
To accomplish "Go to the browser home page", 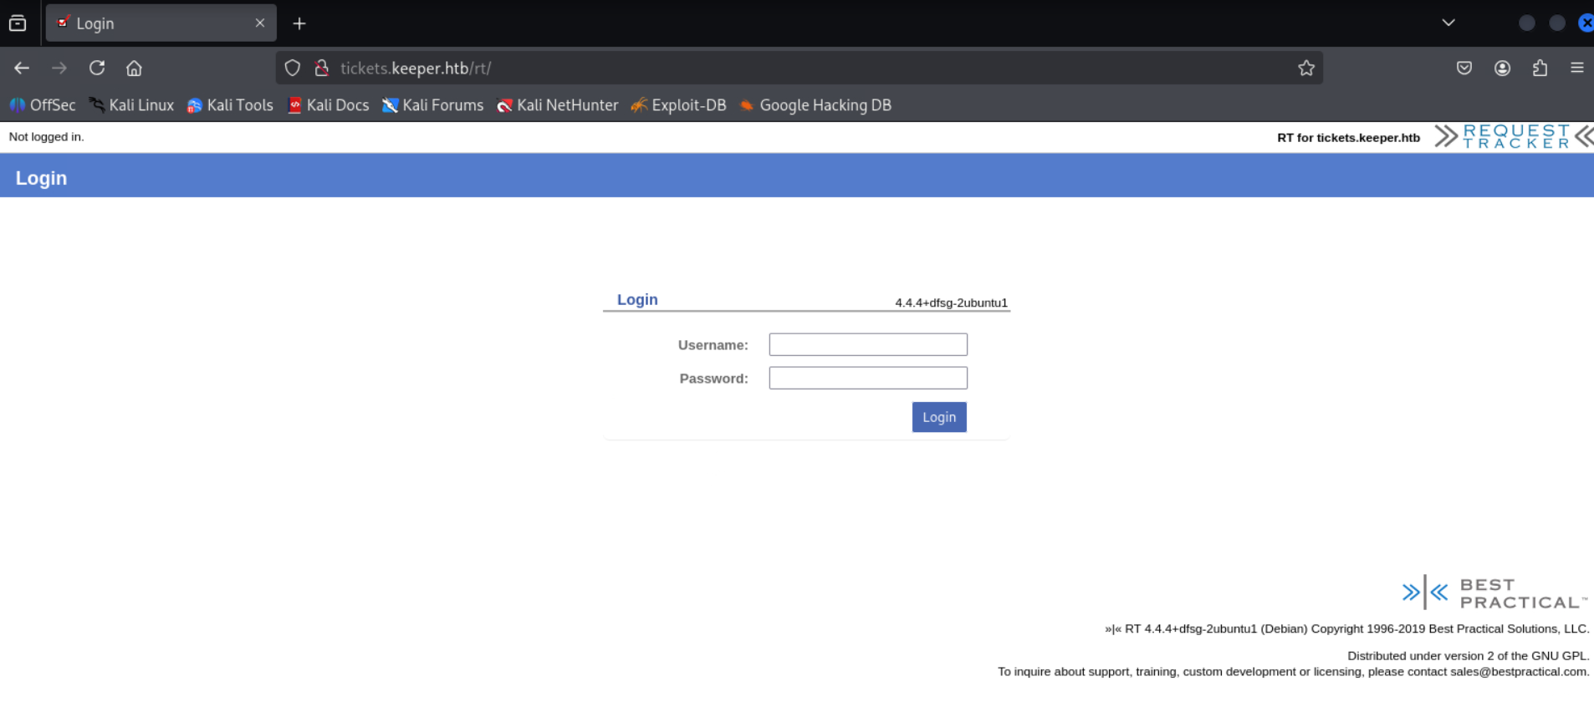I will [134, 68].
